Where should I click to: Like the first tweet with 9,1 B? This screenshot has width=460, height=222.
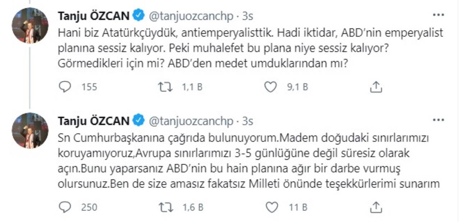pyautogui.click(x=270, y=87)
